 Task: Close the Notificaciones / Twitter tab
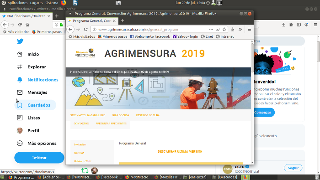coord(49,16)
